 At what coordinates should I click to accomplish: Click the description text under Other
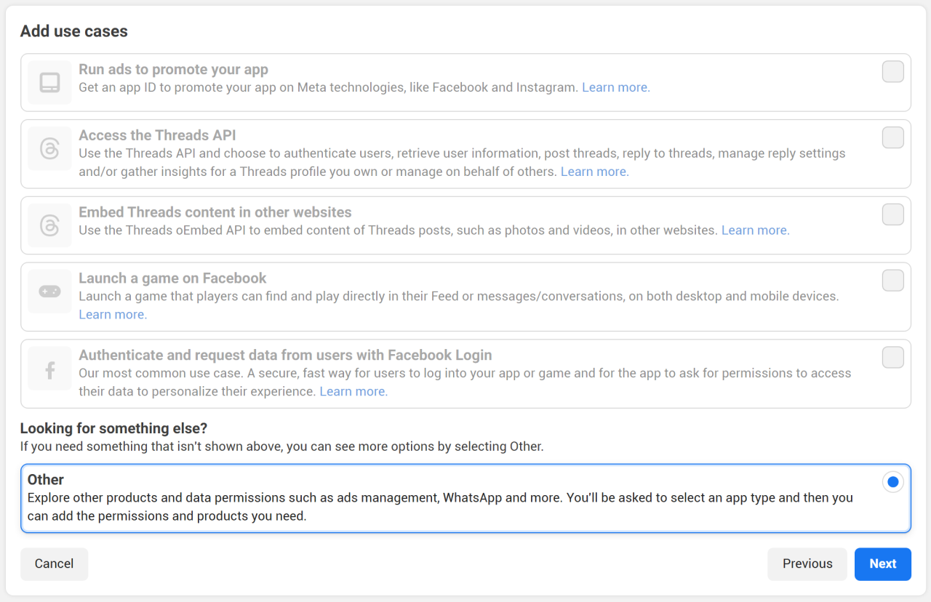pos(440,507)
